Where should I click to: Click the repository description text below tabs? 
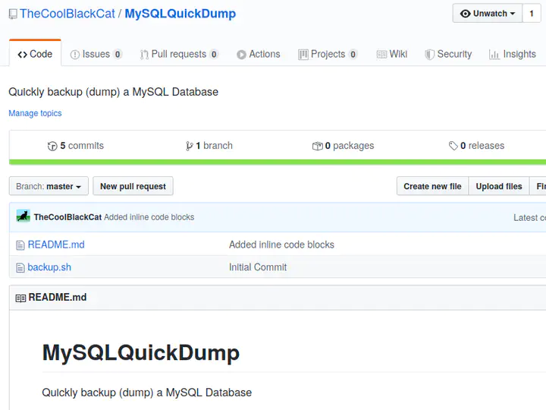coord(114,92)
